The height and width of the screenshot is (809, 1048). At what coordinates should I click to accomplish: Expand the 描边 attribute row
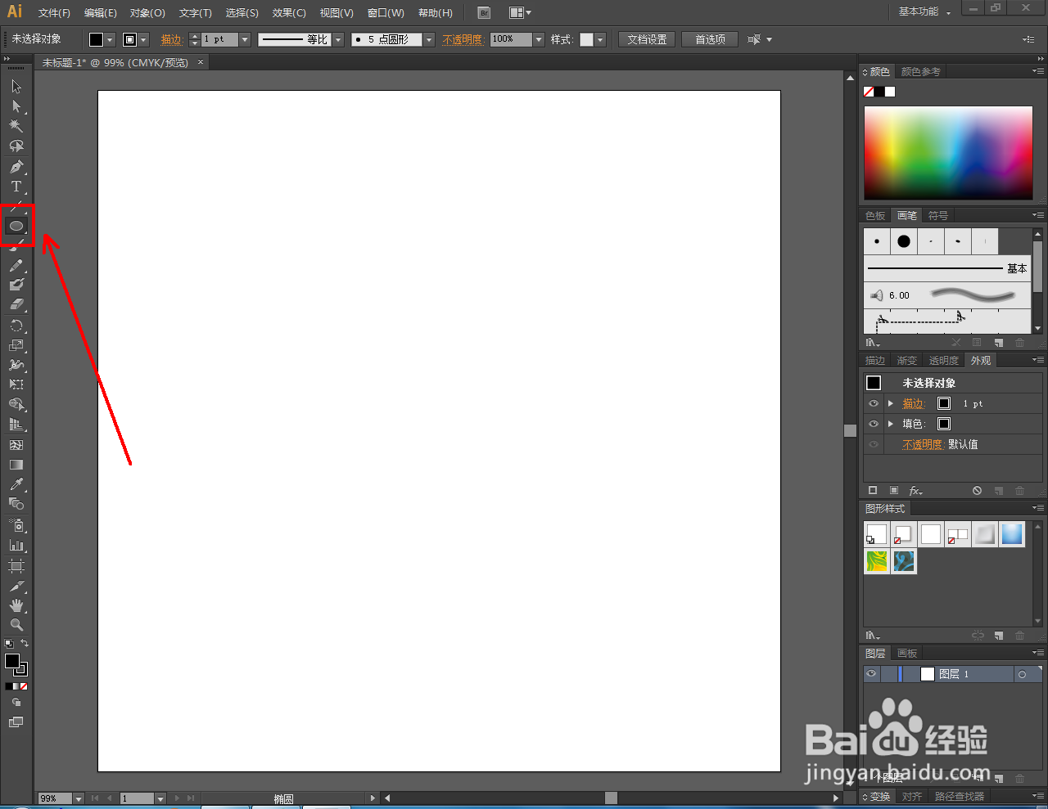pyautogui.click(x=891, y=403)
